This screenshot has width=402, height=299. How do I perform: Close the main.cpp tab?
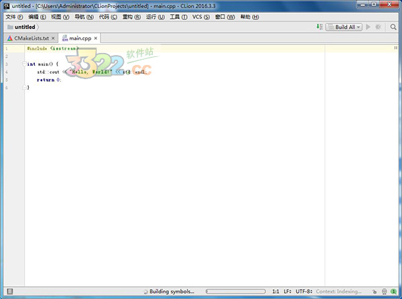coord(96,38)
